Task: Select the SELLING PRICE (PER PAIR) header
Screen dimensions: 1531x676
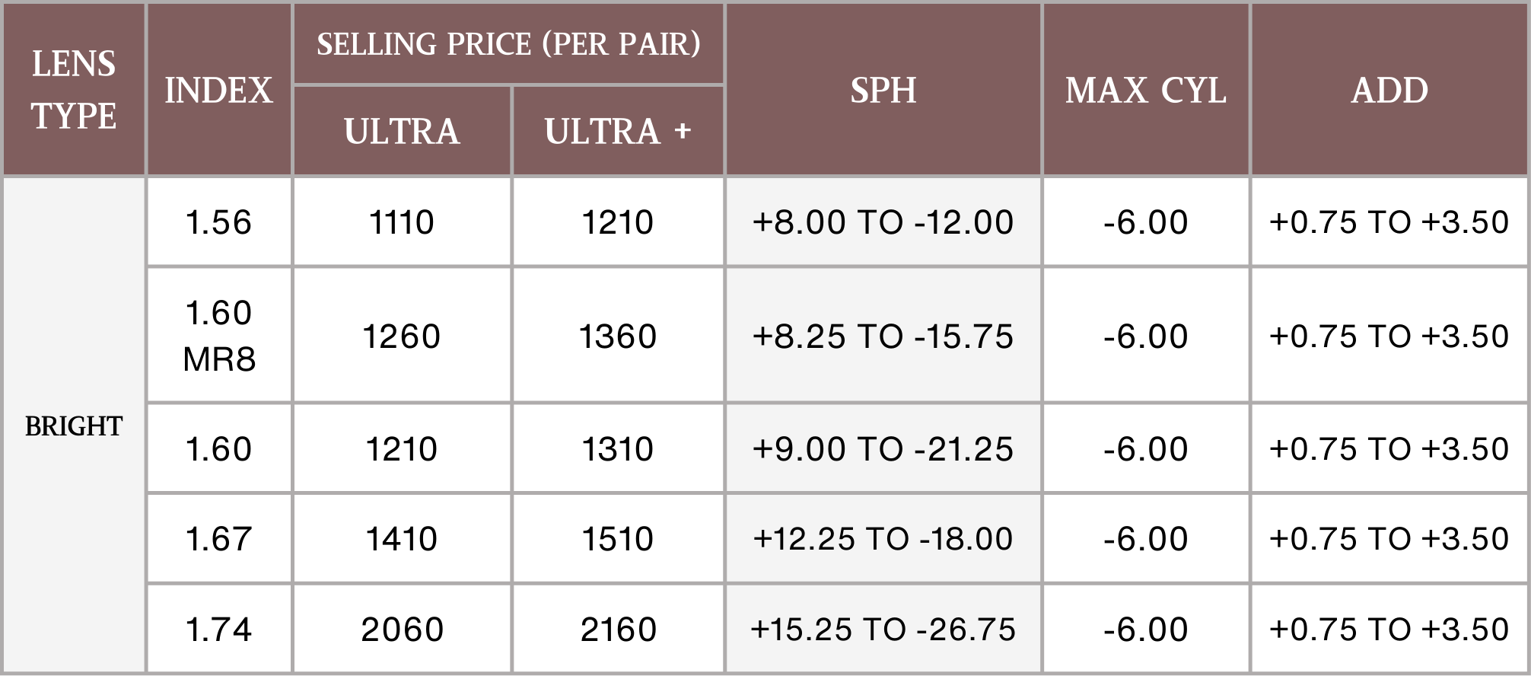Action: [508, 44]
